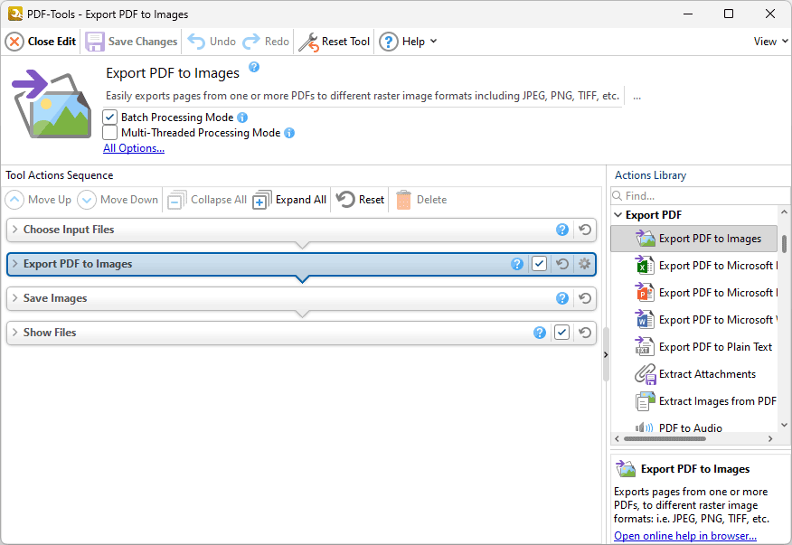Viewport: 792px width, 545px height.
Task: Reset the Show Files step
Action: click(x=585, y=333)
